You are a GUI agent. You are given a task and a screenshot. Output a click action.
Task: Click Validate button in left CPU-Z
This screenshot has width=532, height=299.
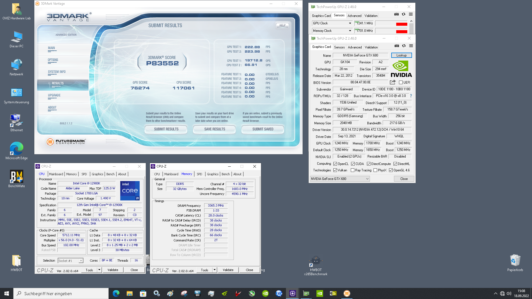[113, 270]
